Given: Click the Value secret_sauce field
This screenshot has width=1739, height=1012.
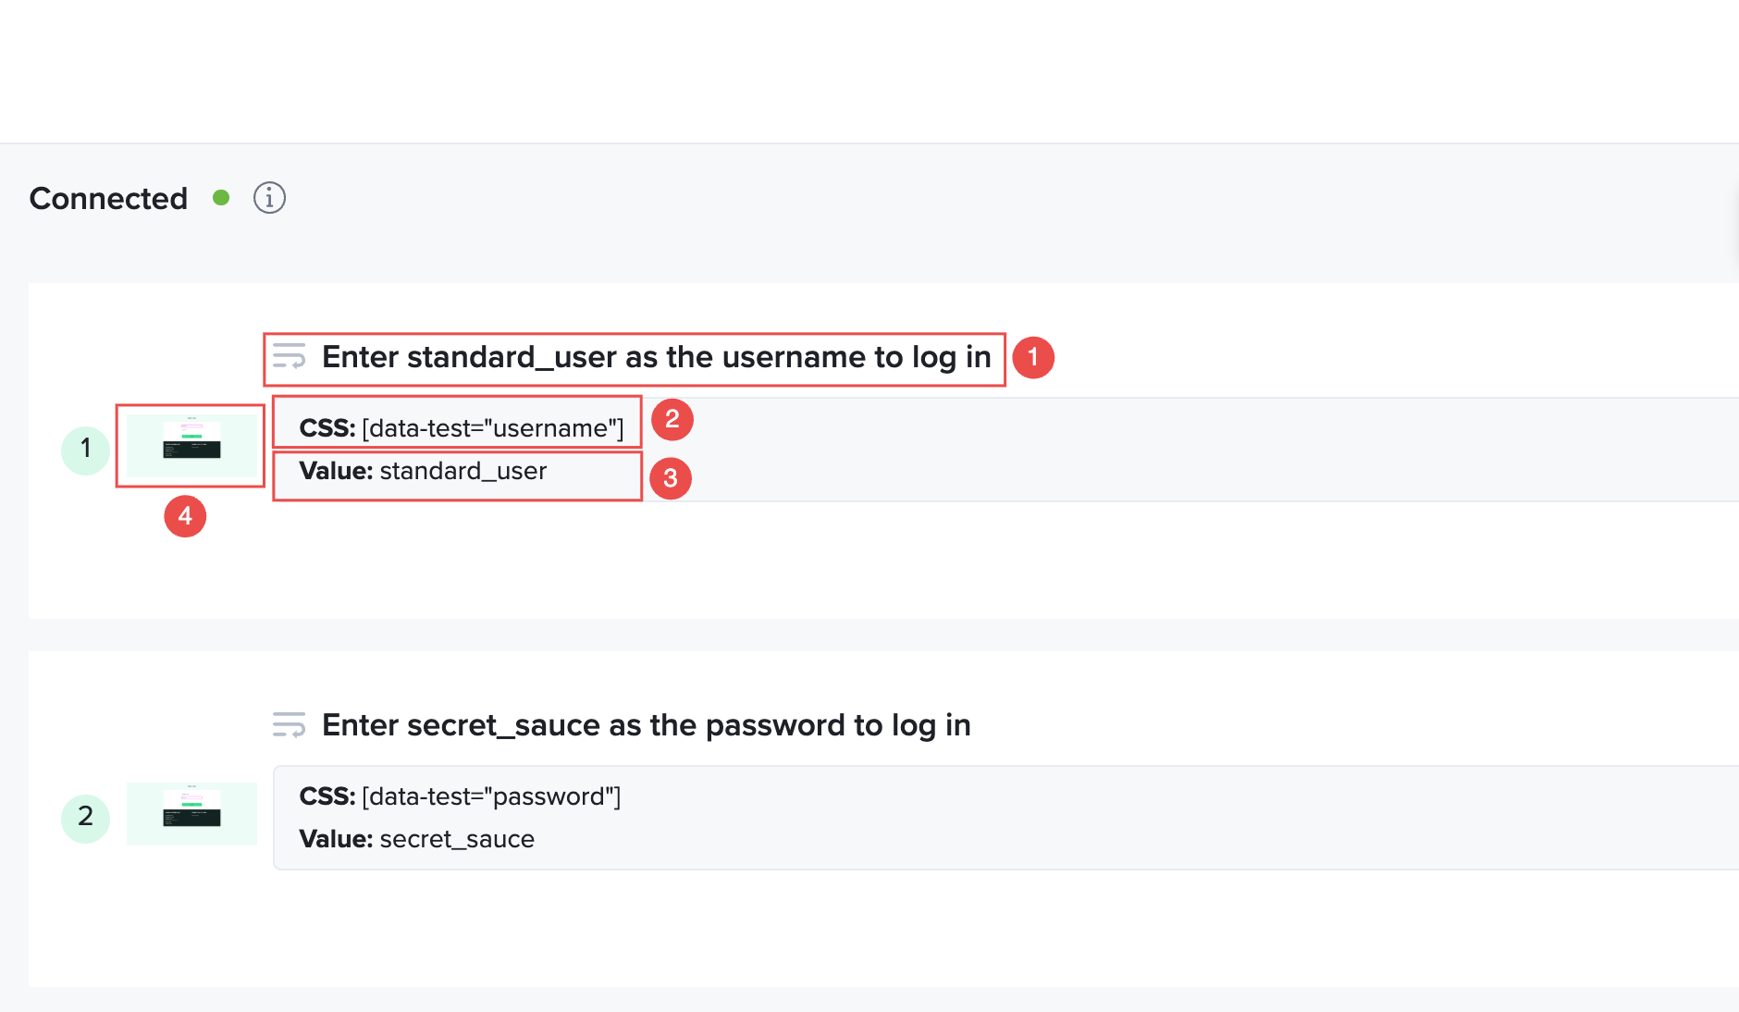Looking at the screenshot, I should pyautogui.click(x=417, y=839).
